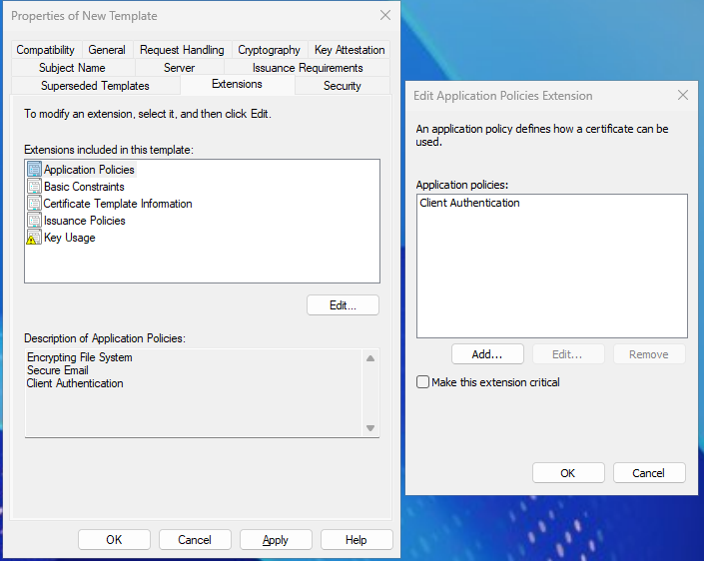The width and height of the screenshot is (704, 561).
Task: Click the Issuance Policies extension icon
Action: [35, 221]
